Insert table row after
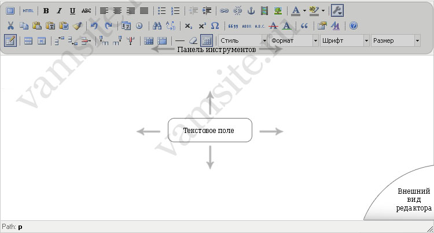434x233 pixels. [73, 40]
